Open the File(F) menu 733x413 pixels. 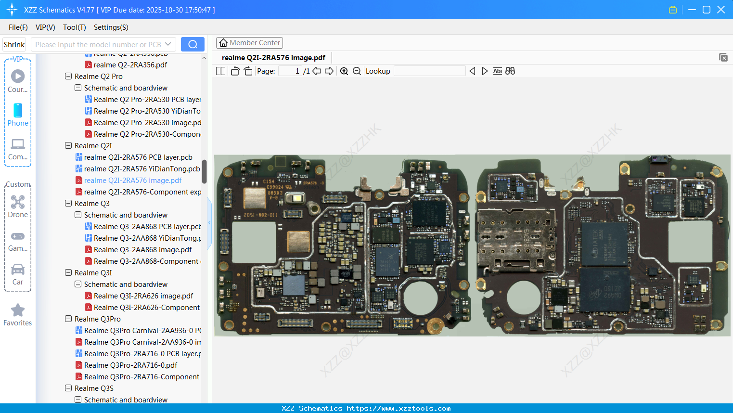(x=18, y=27)
